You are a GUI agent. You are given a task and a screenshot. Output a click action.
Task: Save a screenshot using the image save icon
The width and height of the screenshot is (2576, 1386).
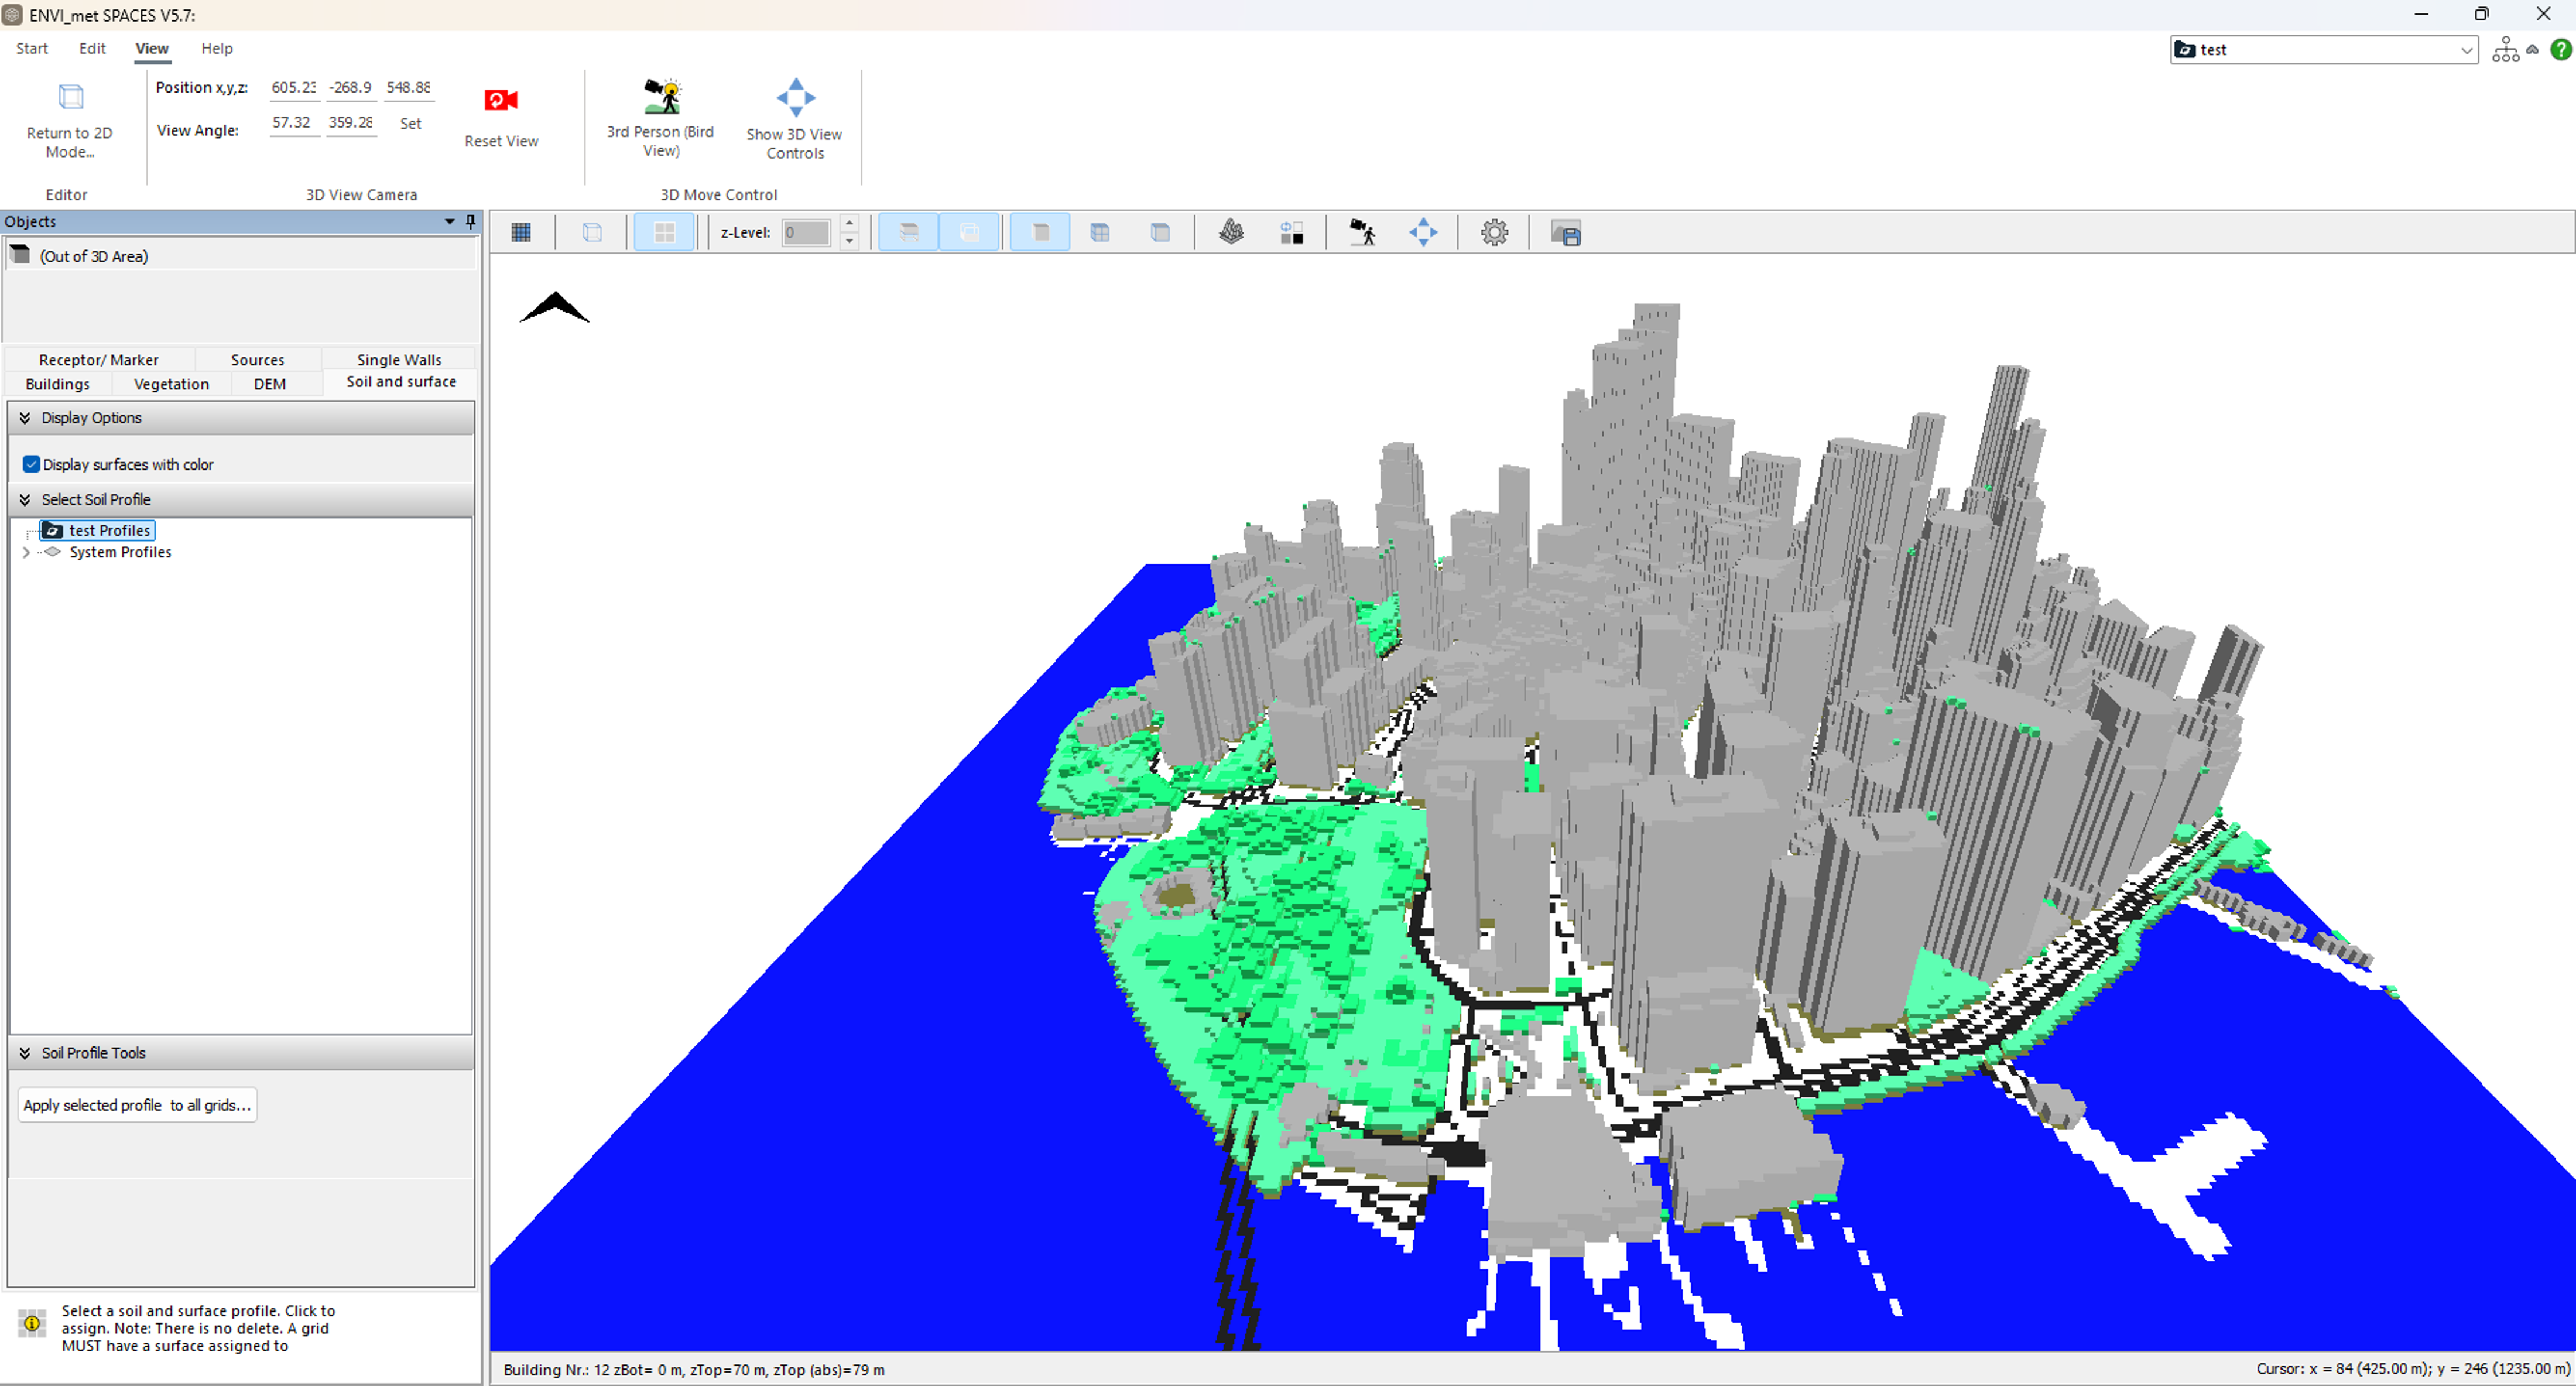tap(1567, 232)
